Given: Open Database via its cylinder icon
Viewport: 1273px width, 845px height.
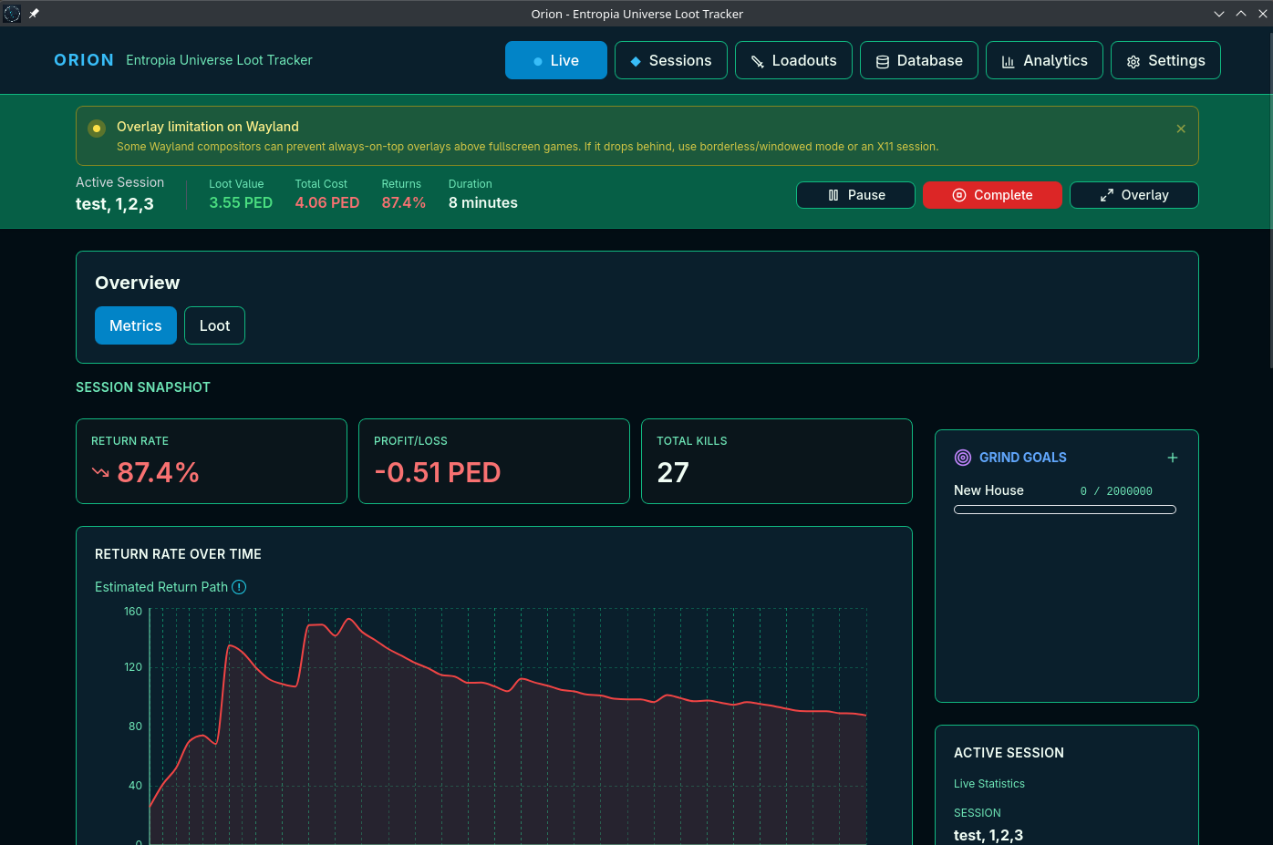Looking at the screenshot, I should pos(882,61).
